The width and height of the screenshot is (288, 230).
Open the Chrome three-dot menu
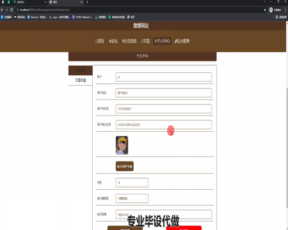click(x=286, y=10)
